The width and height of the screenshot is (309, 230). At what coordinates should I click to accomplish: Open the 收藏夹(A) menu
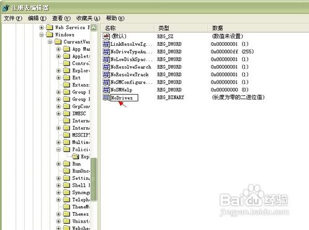[x=88, y=19]
